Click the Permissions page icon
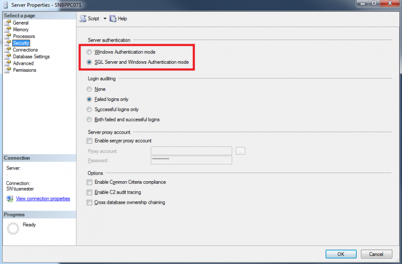The height and width of the screenshot is (264, 402). pos(8,70)
